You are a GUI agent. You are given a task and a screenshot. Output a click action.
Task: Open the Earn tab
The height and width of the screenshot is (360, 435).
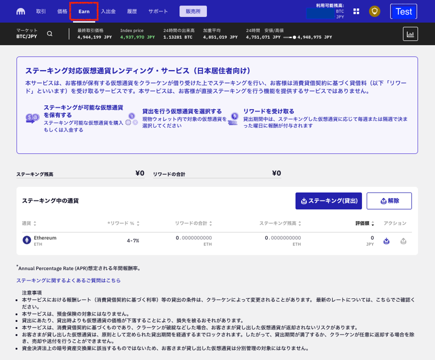(x=84, y=11)
